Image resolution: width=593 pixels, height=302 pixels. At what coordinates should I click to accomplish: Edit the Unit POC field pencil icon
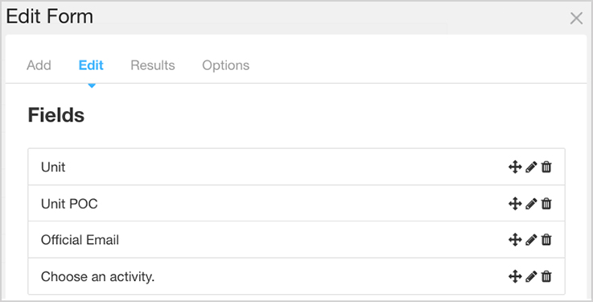point(531,204)
